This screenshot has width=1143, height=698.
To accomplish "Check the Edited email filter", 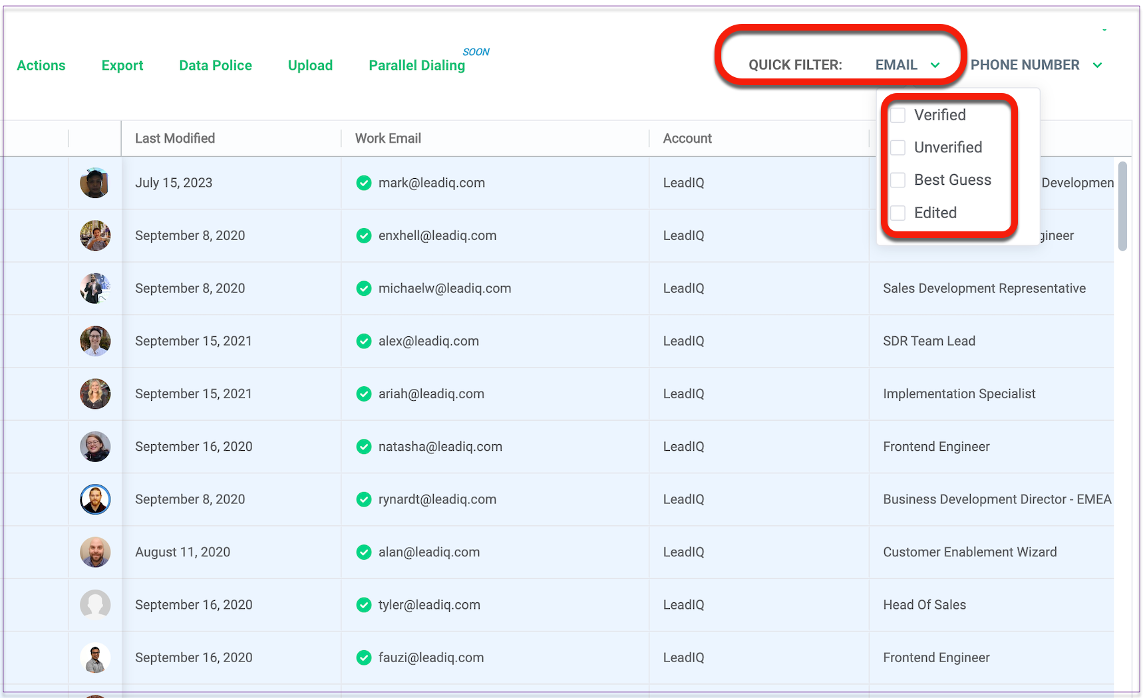I will point(898,213).
